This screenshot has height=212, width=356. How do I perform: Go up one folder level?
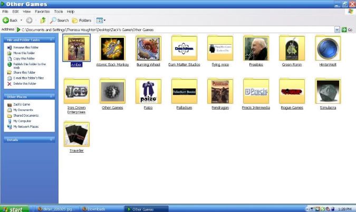click(43, 21)
